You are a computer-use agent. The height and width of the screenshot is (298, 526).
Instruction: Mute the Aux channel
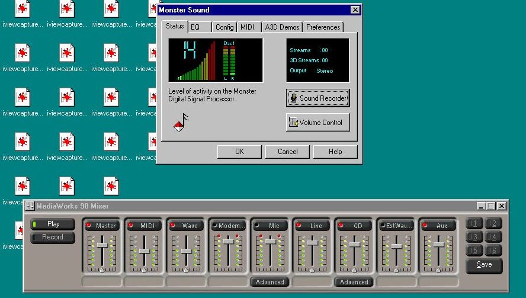coord(438,226)
